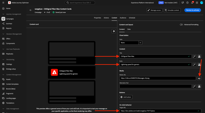
Task: Click the Add button control
Action: pyautogui.click(x=126, y=97)
